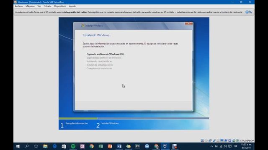Click 'Instalando características' line

(99, 61)
